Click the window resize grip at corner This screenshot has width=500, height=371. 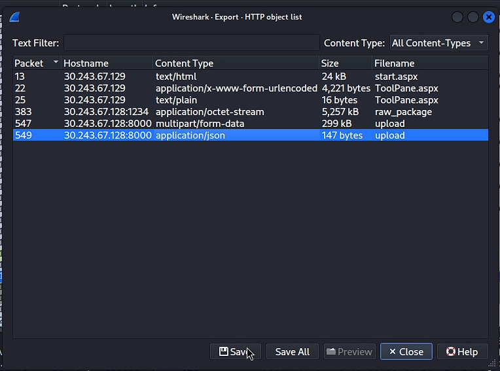(x=493, y=364)
